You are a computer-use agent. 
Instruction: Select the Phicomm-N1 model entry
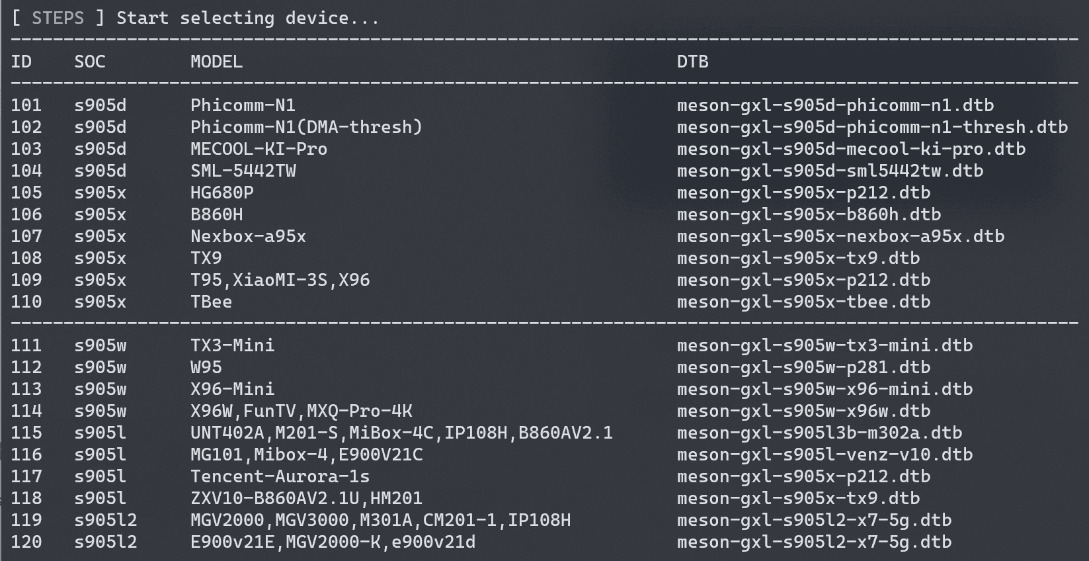pos(243,105)
